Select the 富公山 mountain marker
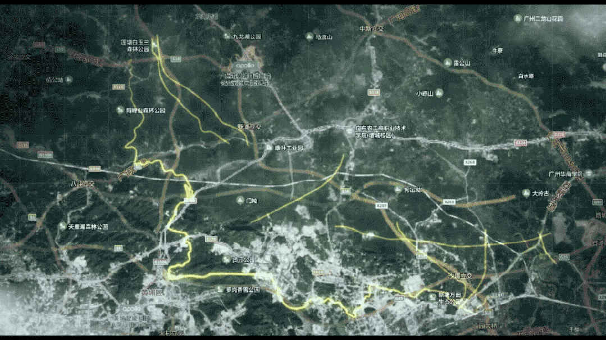The width and height of the screenshot is (606, 340). click(448, 63)
